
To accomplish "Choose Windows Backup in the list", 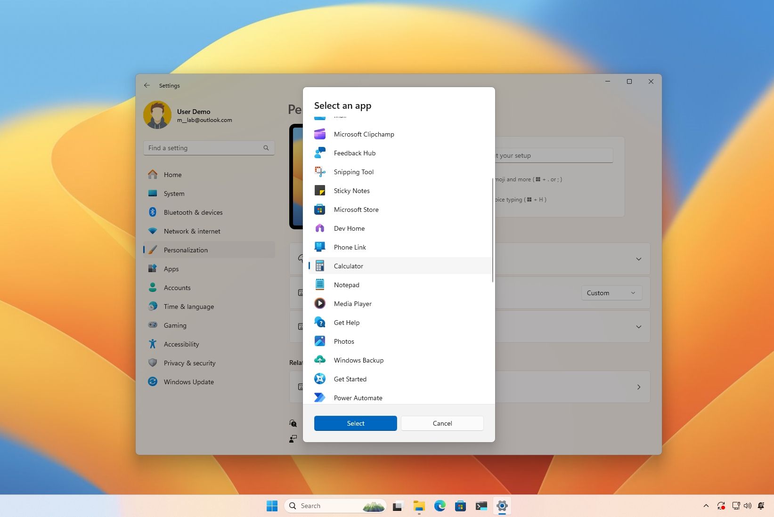I will pyautogui.click(x=358, y=360).
